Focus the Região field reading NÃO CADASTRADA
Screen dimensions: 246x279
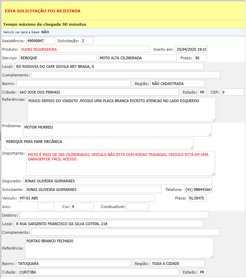pyautogui.click(x=177, y=84)
